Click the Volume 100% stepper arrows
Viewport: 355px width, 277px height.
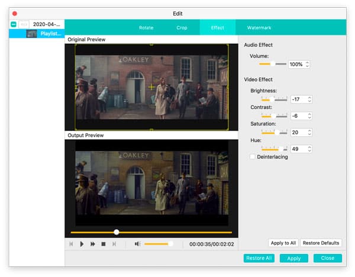(x=307, y=65)
